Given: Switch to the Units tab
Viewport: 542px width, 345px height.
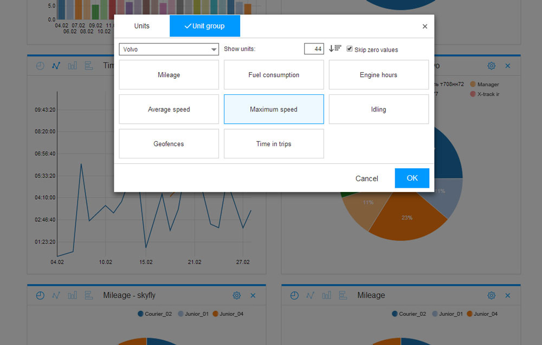Looking at the screenshot, I should click(x=141, y=26).
